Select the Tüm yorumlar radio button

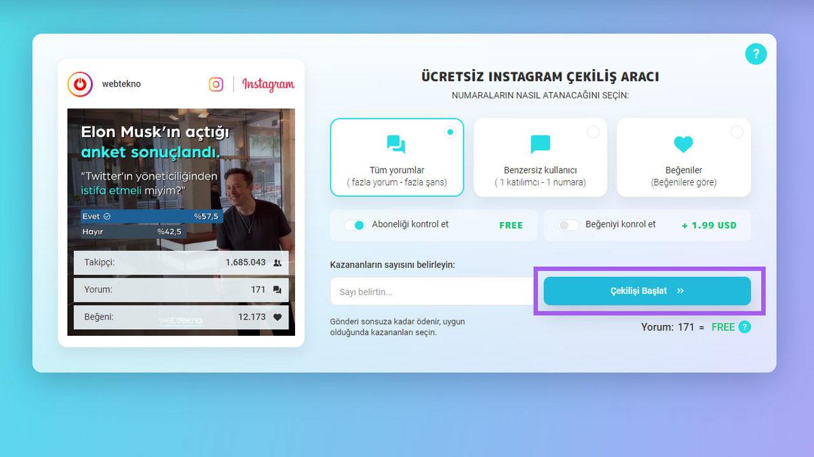pyautogui.click(x=450, y=133)
